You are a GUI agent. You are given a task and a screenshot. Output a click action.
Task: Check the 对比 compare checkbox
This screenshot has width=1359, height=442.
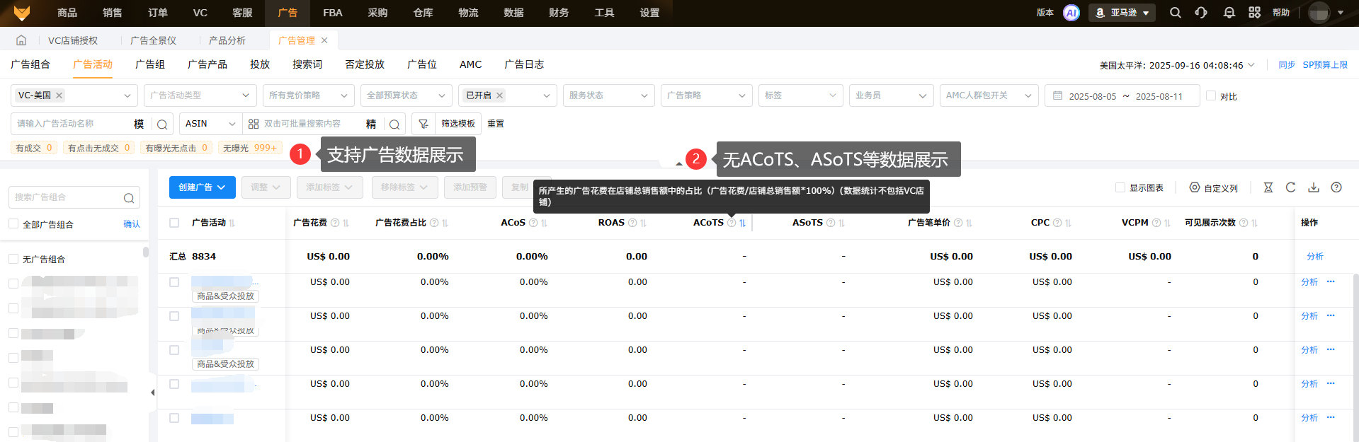pos(1211,95)
